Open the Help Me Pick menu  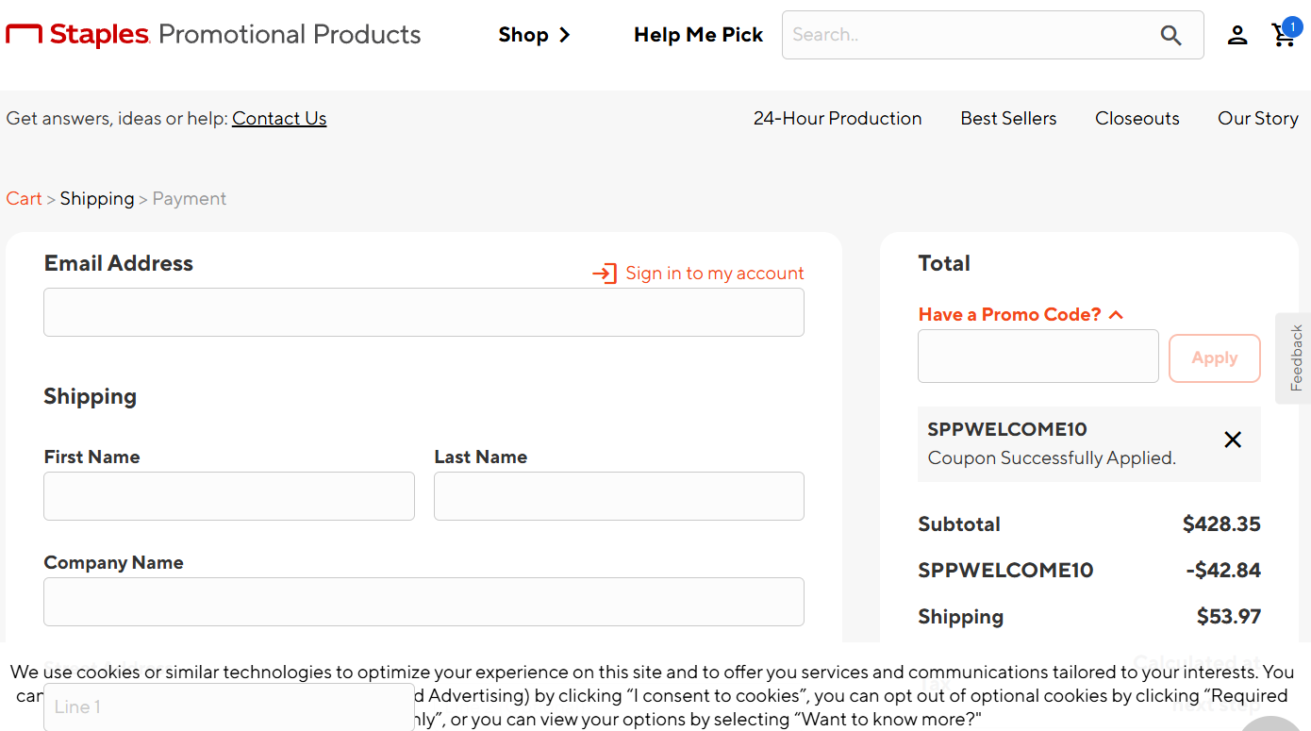698,35
